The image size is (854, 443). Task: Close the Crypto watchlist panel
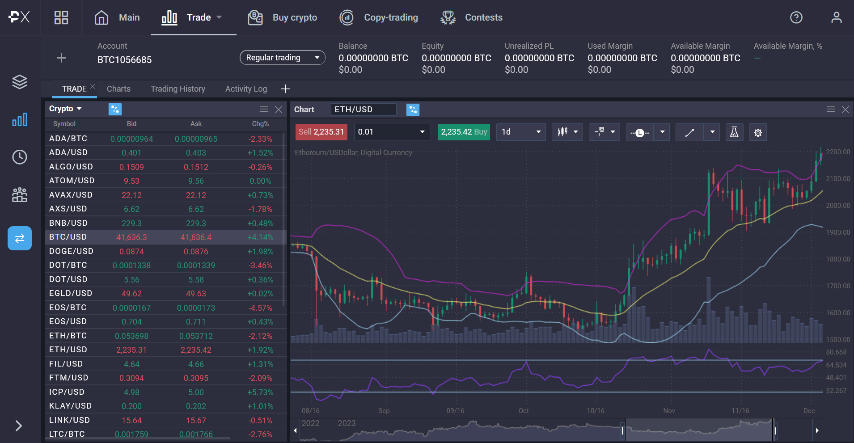pos(279,110)
